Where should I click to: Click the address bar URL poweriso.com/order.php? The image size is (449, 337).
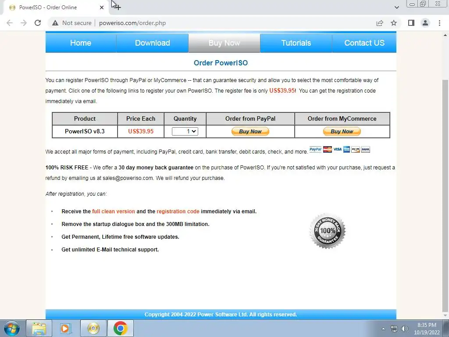132,23
